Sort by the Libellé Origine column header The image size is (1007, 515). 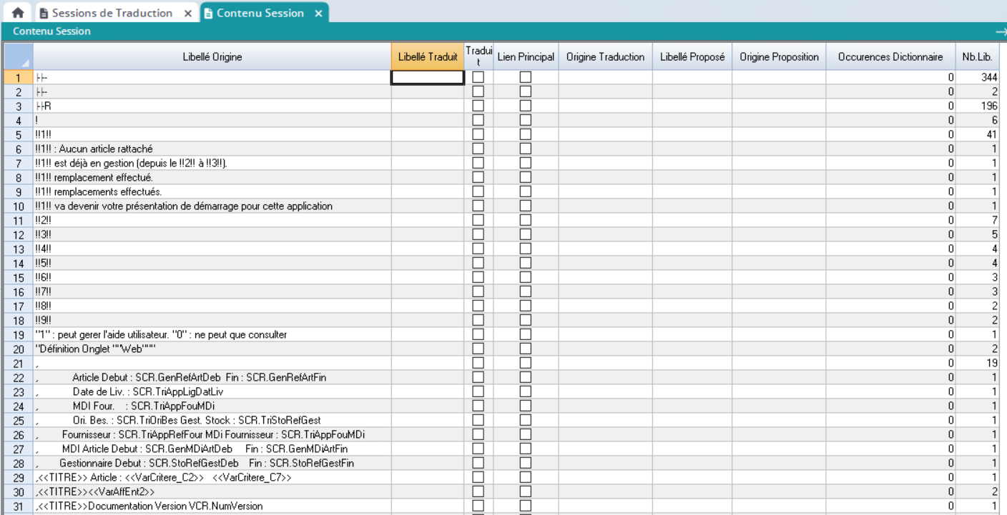(x=212, y=57)
